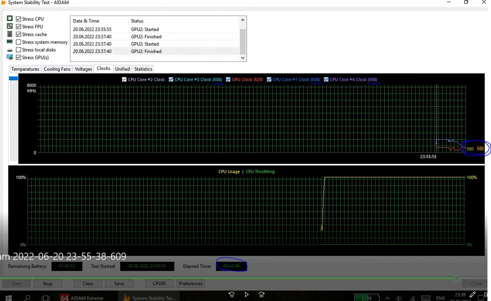Skip forward 30 seconds in video

(x=261, y=294)
